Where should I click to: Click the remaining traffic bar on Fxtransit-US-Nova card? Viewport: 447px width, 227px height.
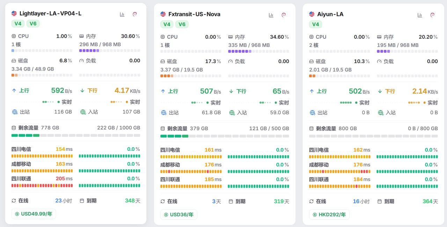point(225,136)
